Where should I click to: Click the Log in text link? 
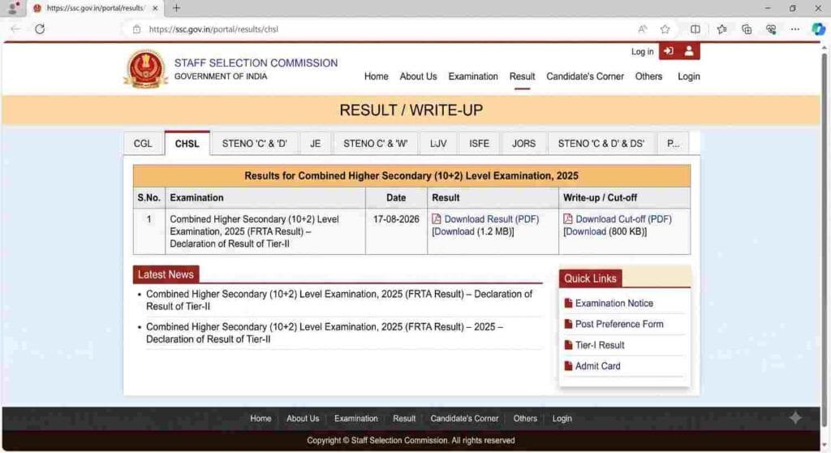pyautogui.click(x=642, y=51)
